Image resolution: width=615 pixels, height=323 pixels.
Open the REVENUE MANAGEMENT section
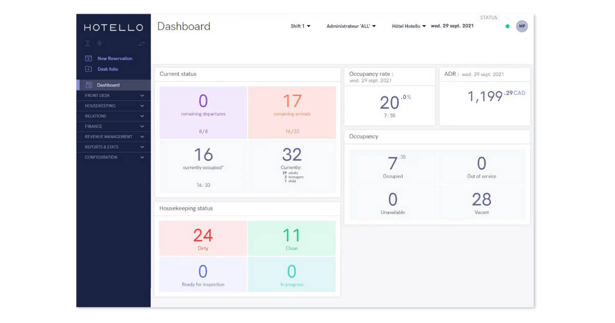(113, 136)
